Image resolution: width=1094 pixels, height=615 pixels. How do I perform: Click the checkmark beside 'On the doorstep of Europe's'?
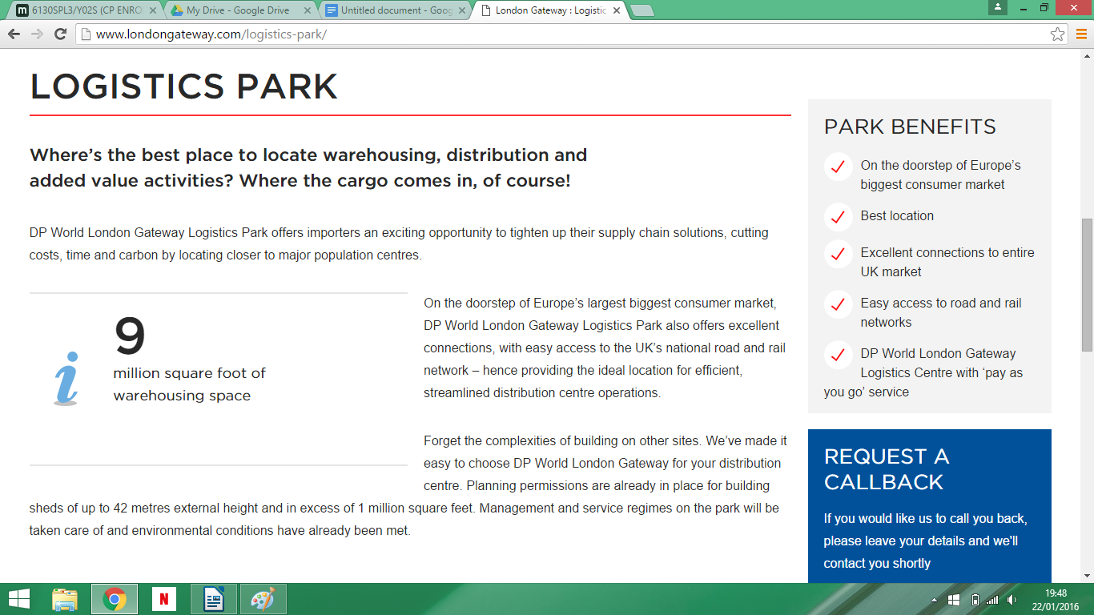[838, 167]
